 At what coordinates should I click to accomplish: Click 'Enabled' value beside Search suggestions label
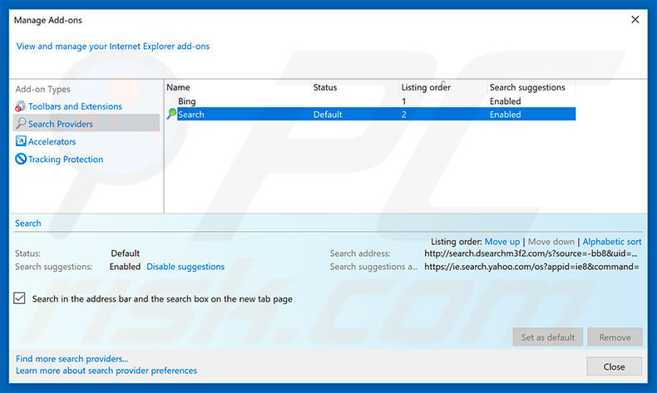[125, 267]
